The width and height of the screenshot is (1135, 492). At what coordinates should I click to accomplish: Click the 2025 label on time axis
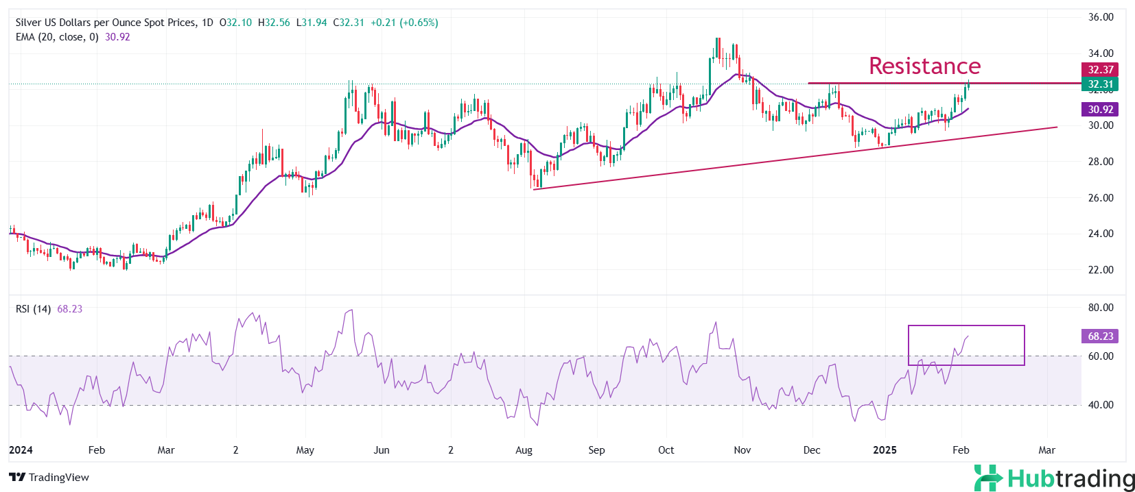(885, 450)
